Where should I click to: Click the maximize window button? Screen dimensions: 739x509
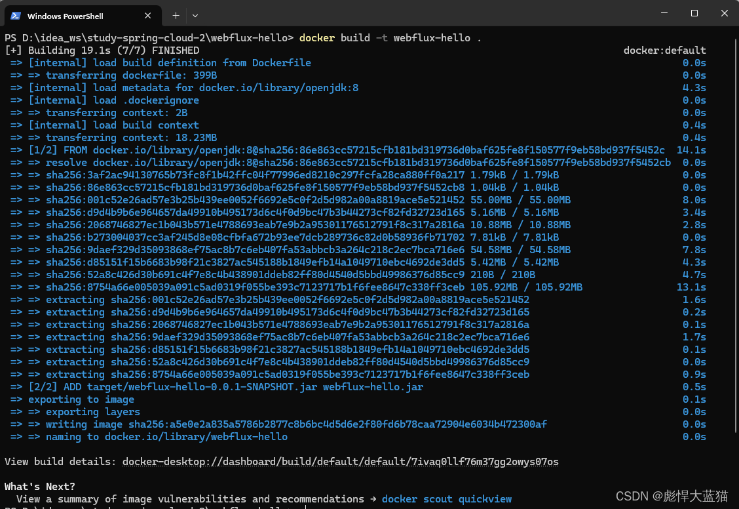tap(694, 12)
